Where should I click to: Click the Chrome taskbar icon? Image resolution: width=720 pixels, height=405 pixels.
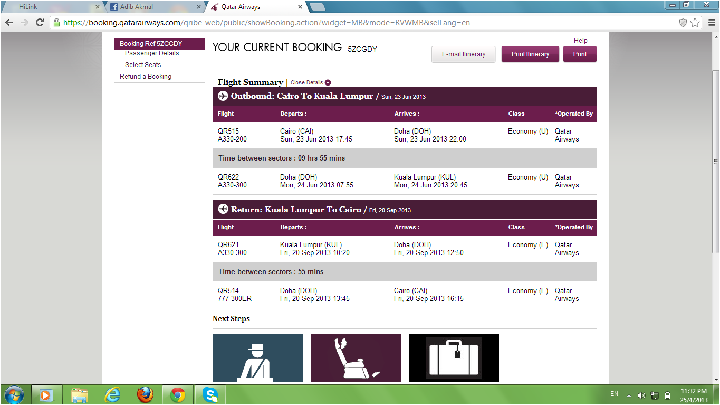coord(177,395)
